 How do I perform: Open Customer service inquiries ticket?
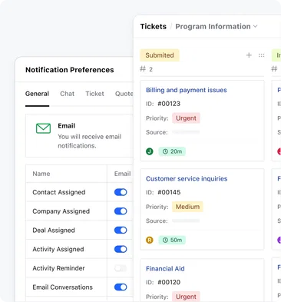pos(187,179)
